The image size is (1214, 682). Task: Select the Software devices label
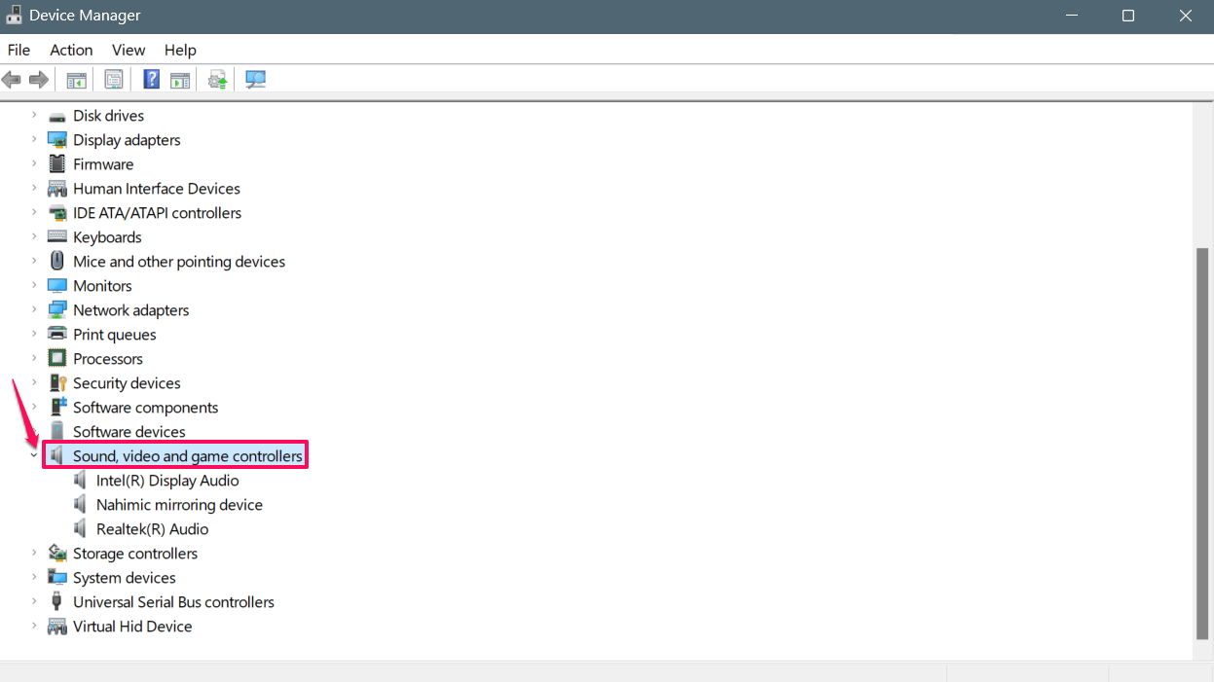pyautogui.click(x=129, y=432)
